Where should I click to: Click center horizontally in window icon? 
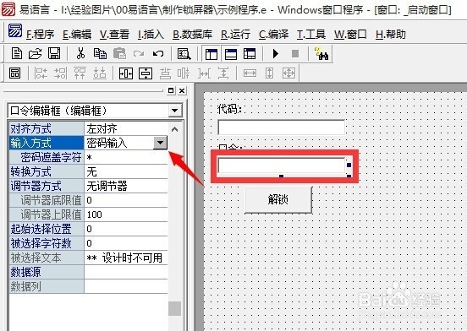coord(126,73)
